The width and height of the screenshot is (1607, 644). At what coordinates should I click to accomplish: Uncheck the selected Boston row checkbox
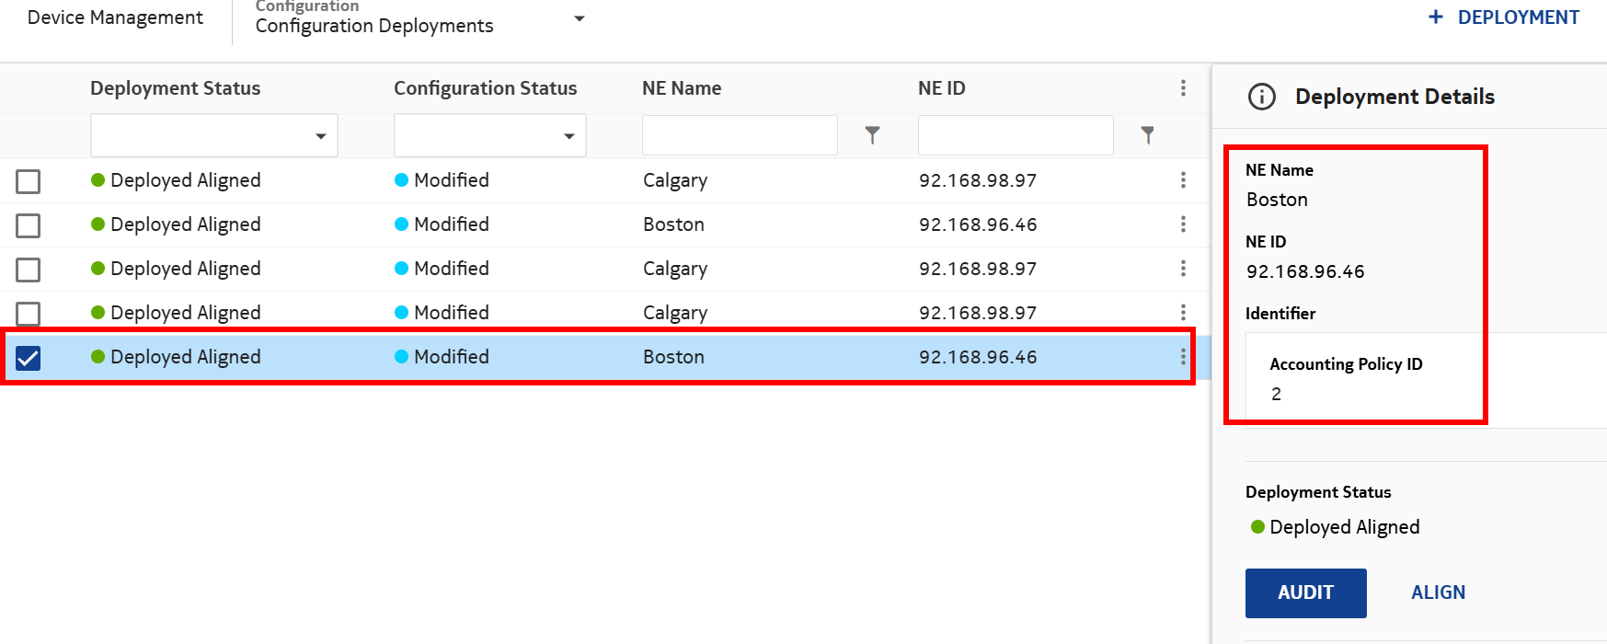29,358
